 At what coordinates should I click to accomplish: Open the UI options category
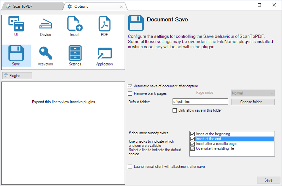pyautogui.click(x=16, y=26)
